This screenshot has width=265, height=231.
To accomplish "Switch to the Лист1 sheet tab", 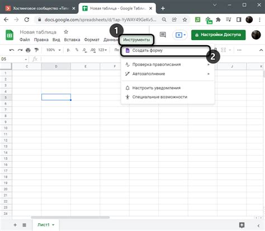I will [44, 225].
